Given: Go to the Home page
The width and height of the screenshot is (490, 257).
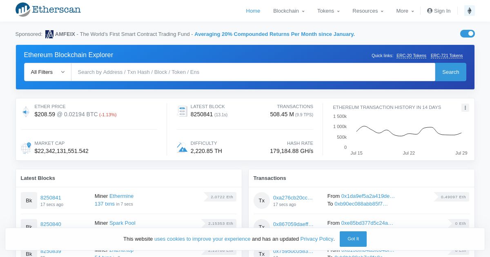Looking at the screenshot, I should click(253, 11).
